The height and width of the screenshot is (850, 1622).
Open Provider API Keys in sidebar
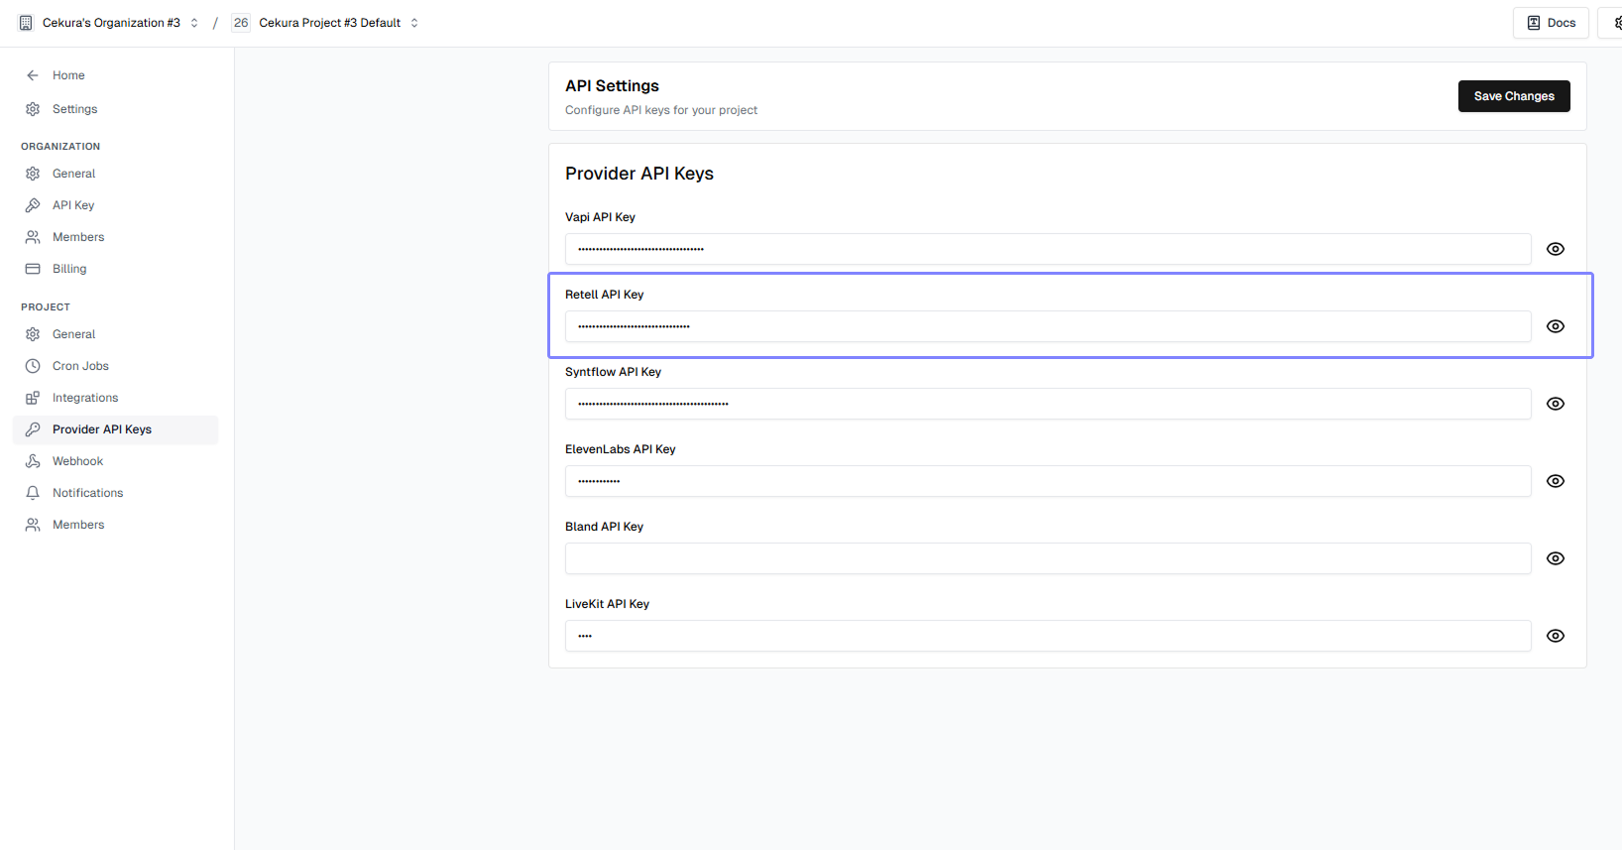tap(102, 429)
